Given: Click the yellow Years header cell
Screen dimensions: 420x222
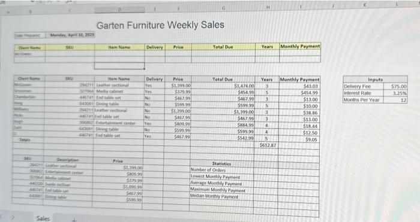Looking at the screenshot, I should click(x=267, y=47).
